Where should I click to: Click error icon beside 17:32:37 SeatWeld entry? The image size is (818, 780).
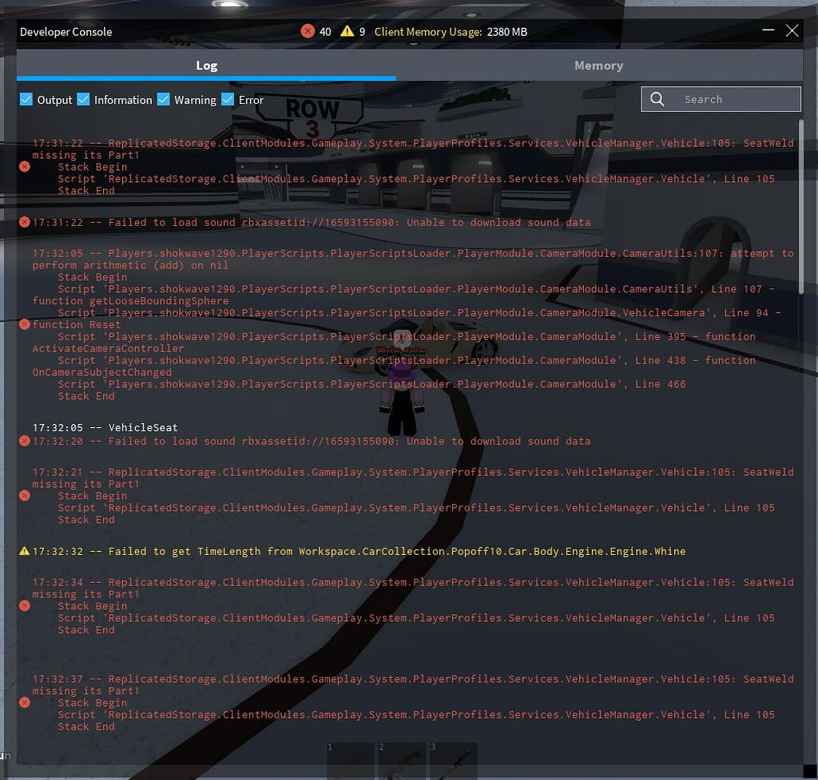click(x=25, y=703)
